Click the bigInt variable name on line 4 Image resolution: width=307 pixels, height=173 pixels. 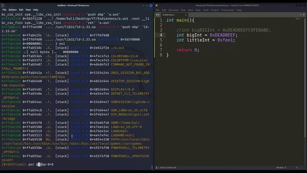click(x=194, y=35)
